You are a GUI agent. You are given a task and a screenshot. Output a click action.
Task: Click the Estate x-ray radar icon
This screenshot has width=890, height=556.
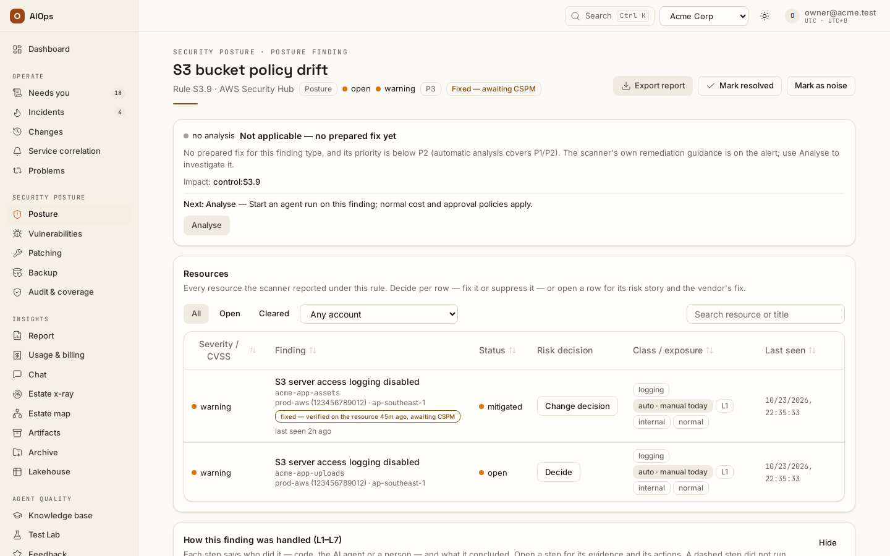[x=17, y=394]
